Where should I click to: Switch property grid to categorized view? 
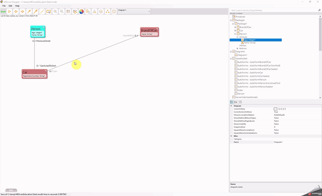coord(232,102)
